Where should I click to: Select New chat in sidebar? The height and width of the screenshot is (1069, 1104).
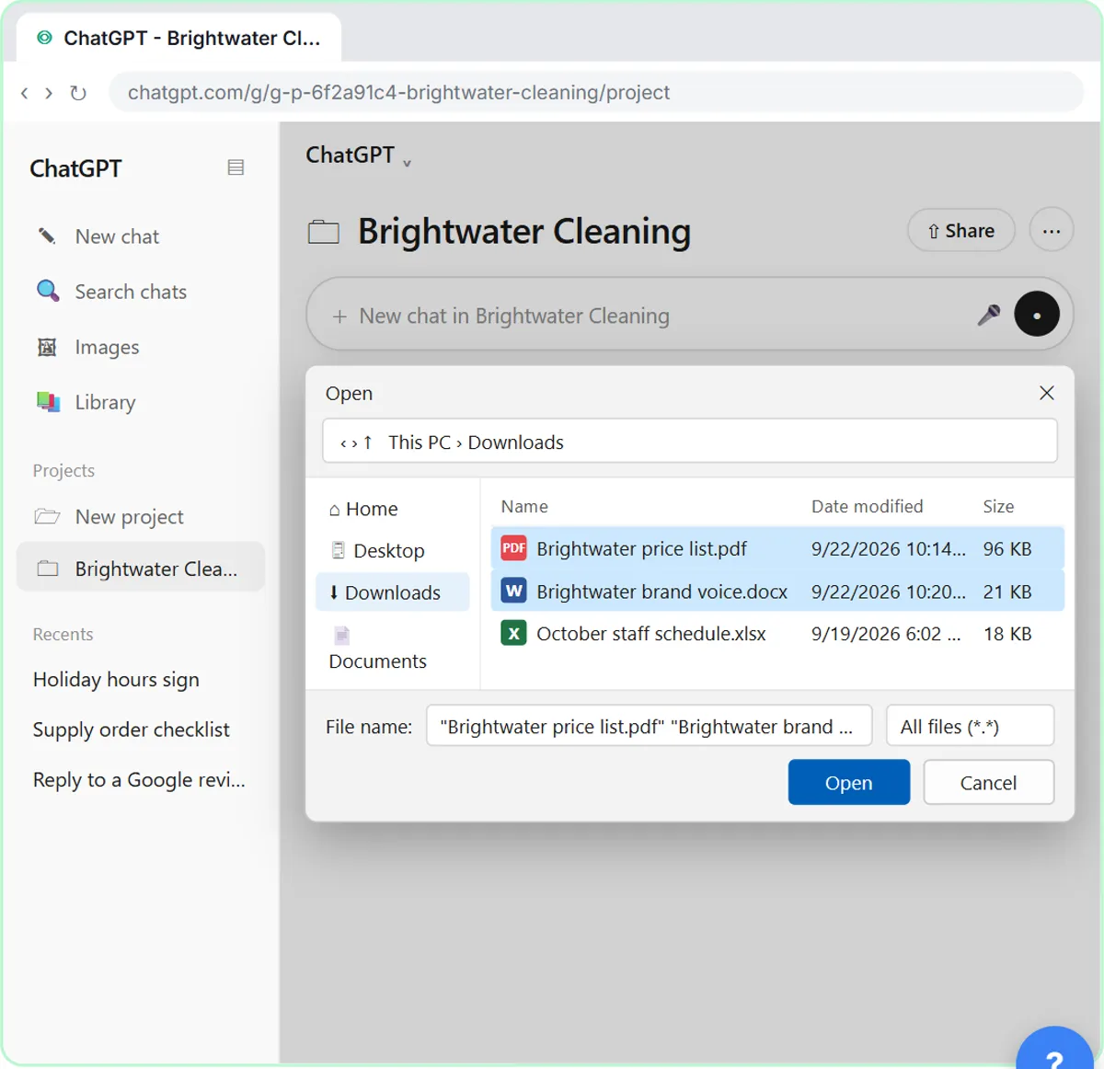pyautogui.click(x=117, y=236)
